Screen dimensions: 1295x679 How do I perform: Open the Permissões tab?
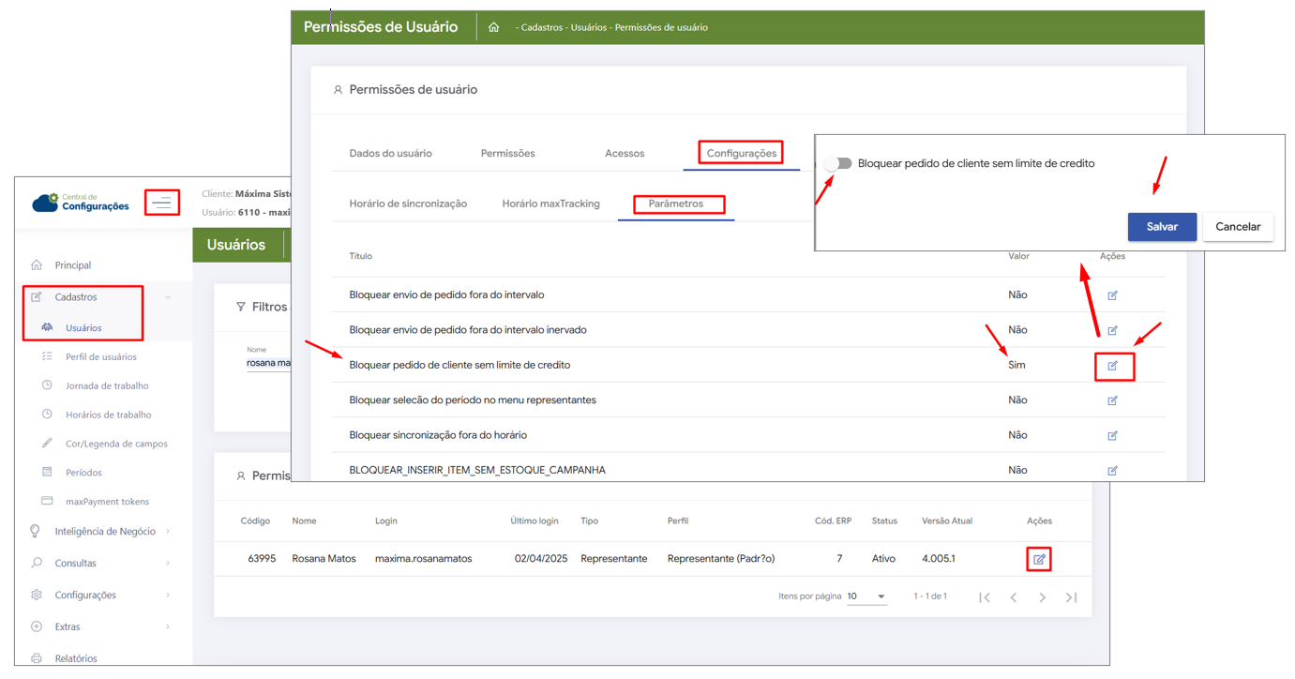tap(507, 153)
